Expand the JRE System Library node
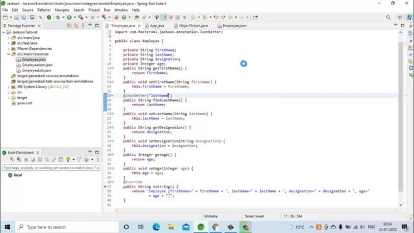This screenshot has width=414, height=233. coord(8,87)
